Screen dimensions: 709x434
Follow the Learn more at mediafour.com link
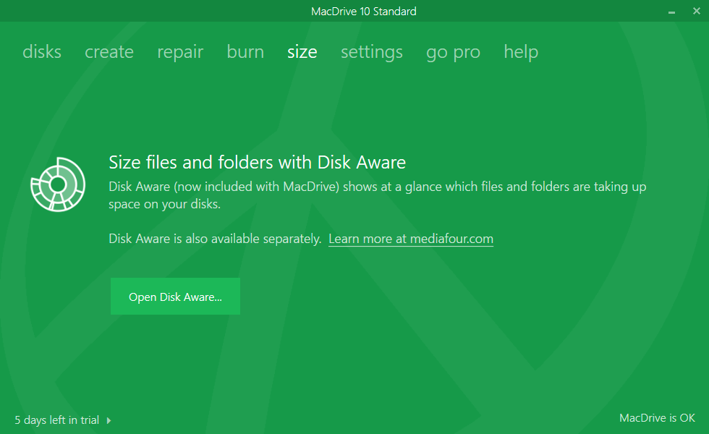point(411,239)
